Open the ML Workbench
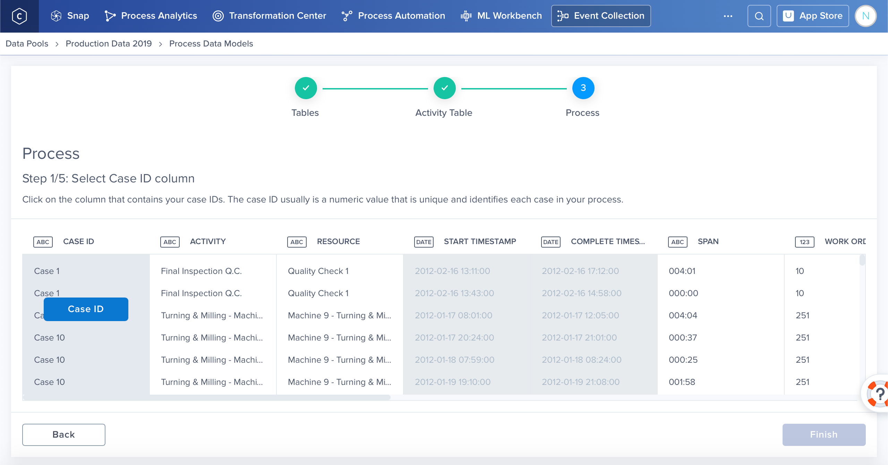This screenshot has height=465, width=888. [501, 16]
